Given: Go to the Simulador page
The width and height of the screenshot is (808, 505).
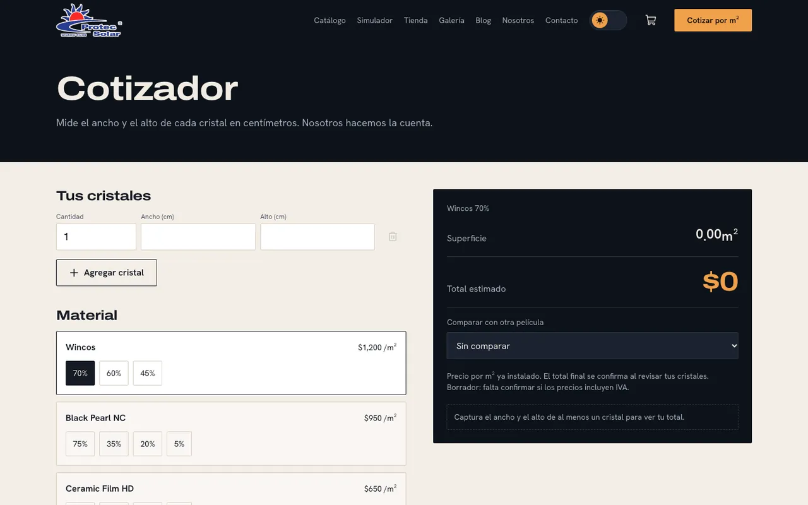Looking at the screenshot, I should (x=374, y=20).
